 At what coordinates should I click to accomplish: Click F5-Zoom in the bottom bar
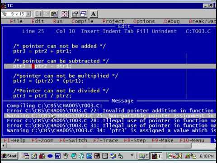pyautogui.click(x=42, y=140)
